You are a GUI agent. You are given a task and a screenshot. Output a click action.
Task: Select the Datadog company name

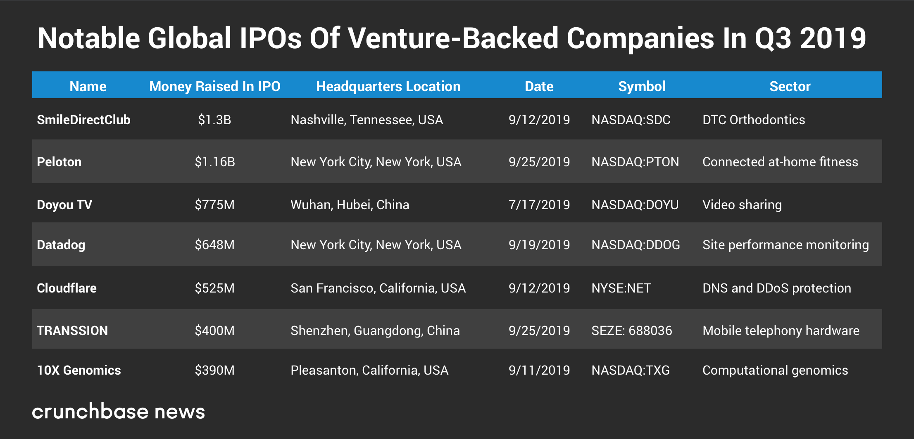click(x=61, y=245)
